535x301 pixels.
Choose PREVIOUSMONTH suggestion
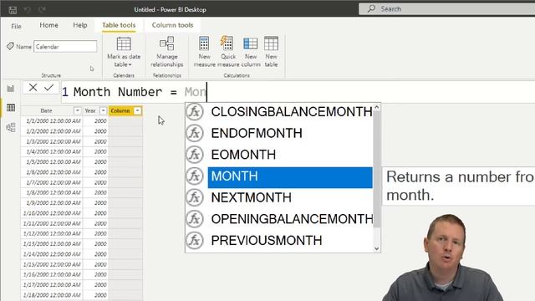click(266, 240)
